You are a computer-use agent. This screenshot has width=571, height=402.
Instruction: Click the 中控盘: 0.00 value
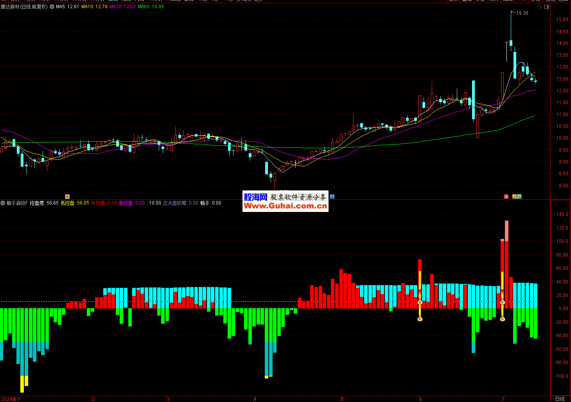click(x=104, y=203)
